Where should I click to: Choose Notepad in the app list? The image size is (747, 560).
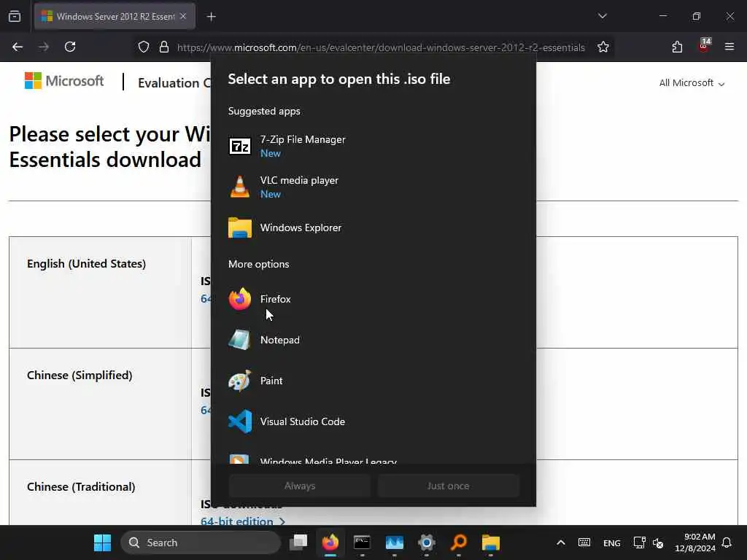point(373,340)
